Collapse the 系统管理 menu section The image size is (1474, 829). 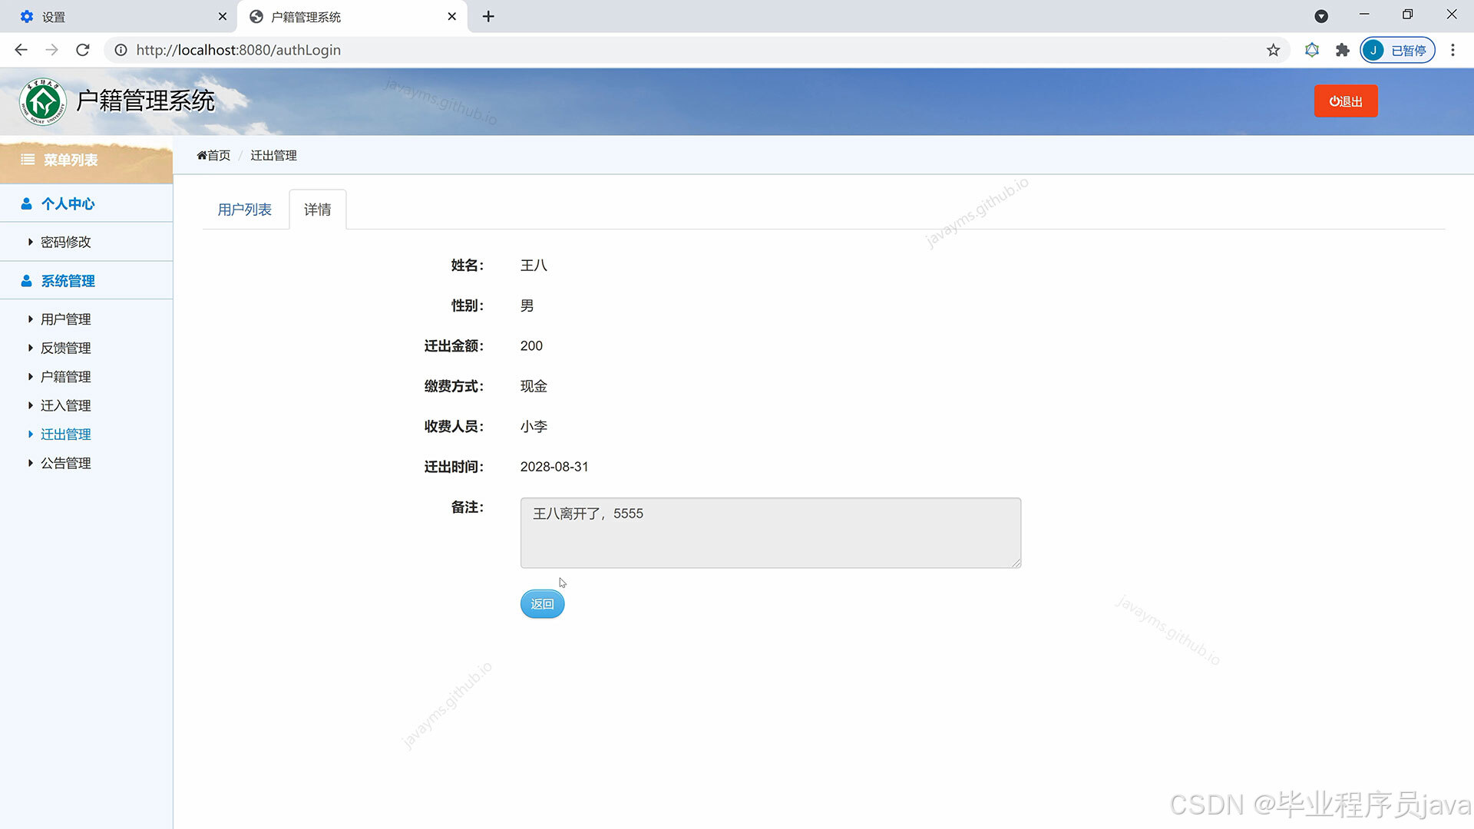tap(86, 281)
